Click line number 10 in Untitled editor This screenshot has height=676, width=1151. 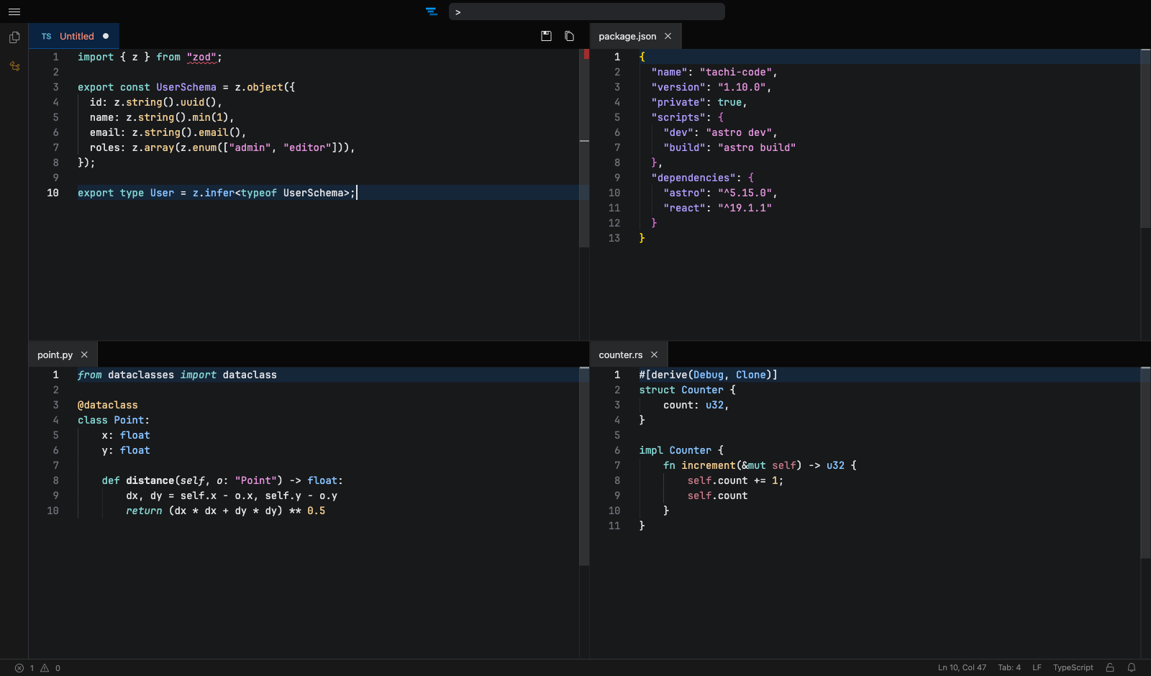pos(53,193)
